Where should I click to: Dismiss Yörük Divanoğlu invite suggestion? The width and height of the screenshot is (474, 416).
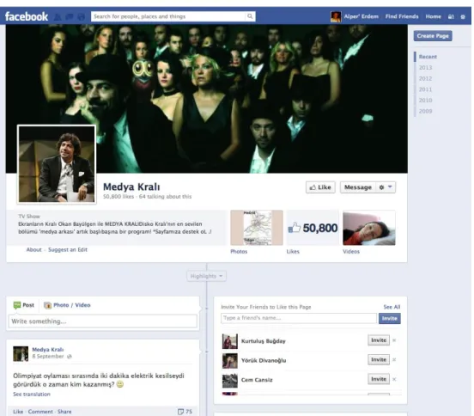click(x=394, y=360)
